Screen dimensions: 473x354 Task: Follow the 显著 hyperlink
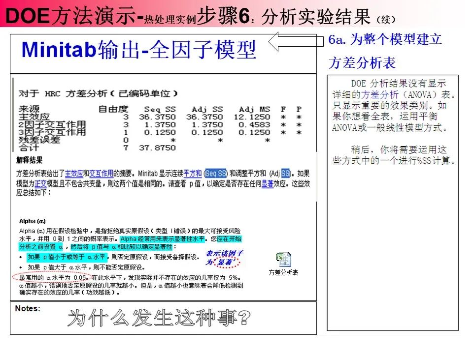coord(267,183)
